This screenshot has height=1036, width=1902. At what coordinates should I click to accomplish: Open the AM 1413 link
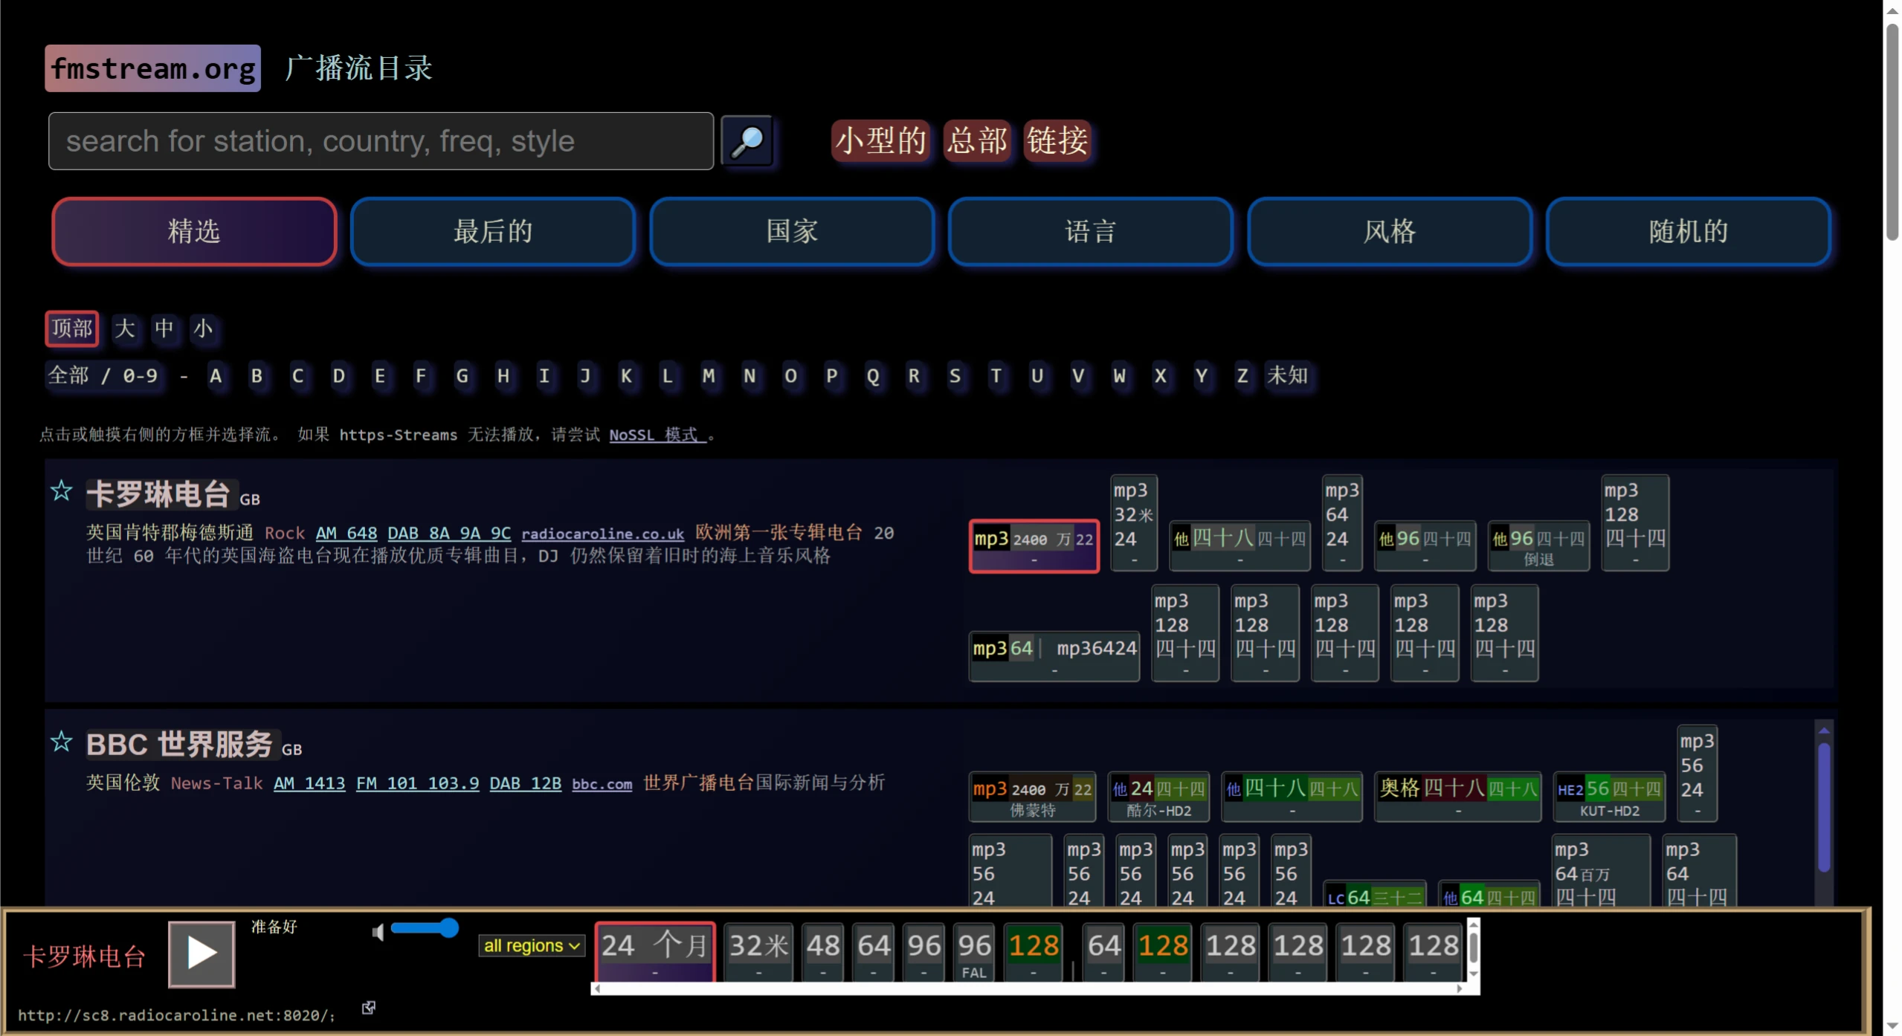tap(309, 783)
